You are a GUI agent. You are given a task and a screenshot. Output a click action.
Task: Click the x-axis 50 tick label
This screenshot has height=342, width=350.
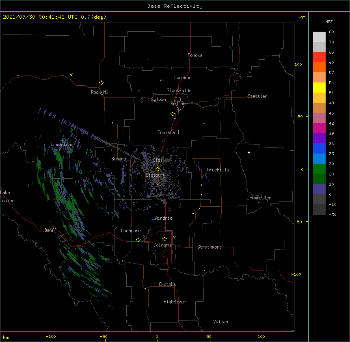coord(209,336)
